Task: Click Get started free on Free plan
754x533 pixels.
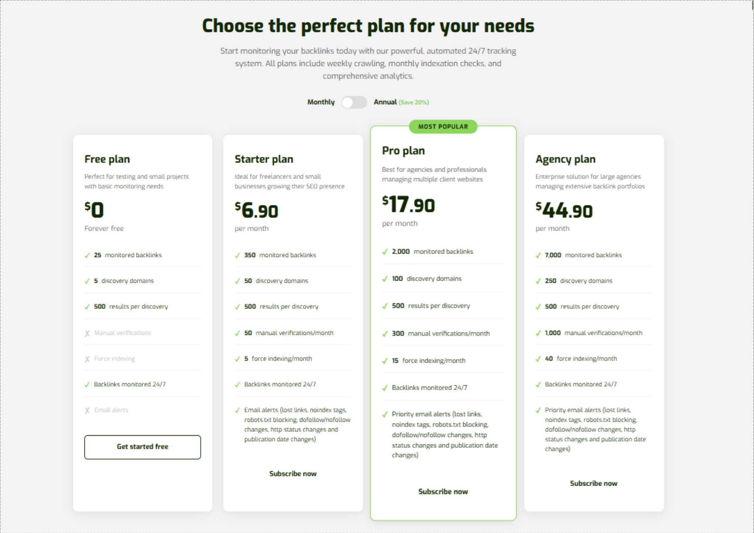Action: [x=142, y=447]
